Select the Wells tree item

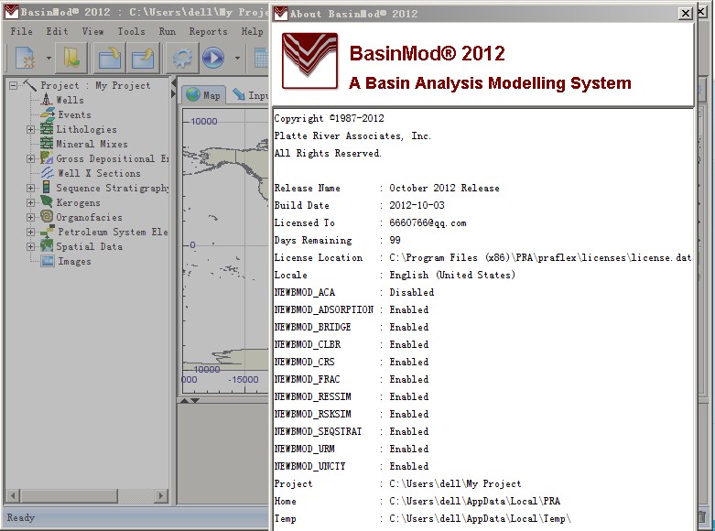(x=70, y=100)
